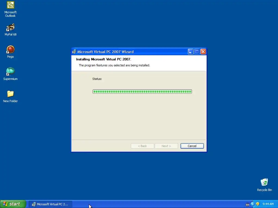The height and width of the screenshot is (208, 278).
Task: Click the disabled maximize button of the wizard
Action: (197, 52)
